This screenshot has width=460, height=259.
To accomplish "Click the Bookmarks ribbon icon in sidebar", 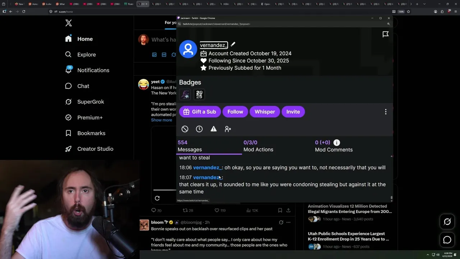I will pyautogui.click(x=68, y=133).
